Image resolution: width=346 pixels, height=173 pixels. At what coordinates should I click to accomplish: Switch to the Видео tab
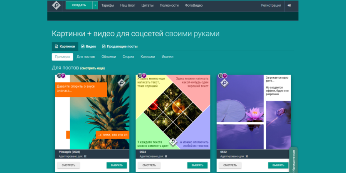(89, 47)
